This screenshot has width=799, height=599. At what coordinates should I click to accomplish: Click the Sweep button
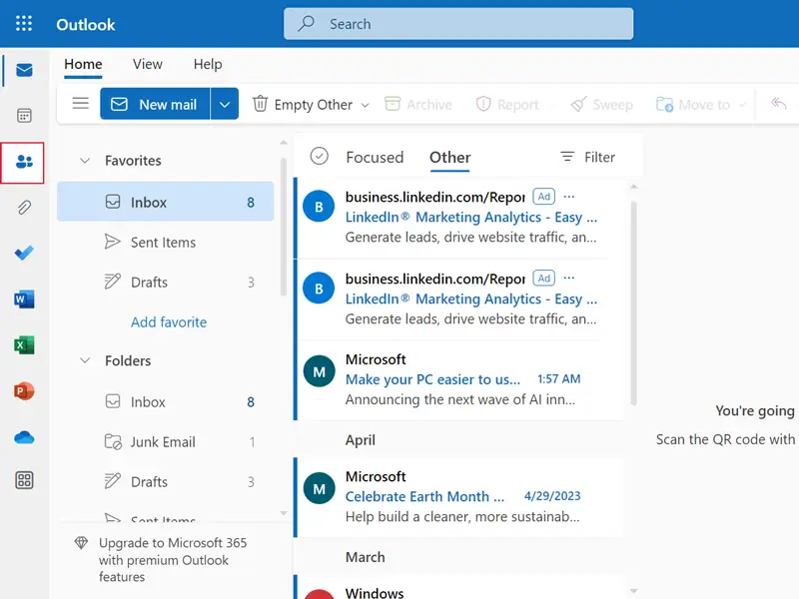[x=602, y=105]
